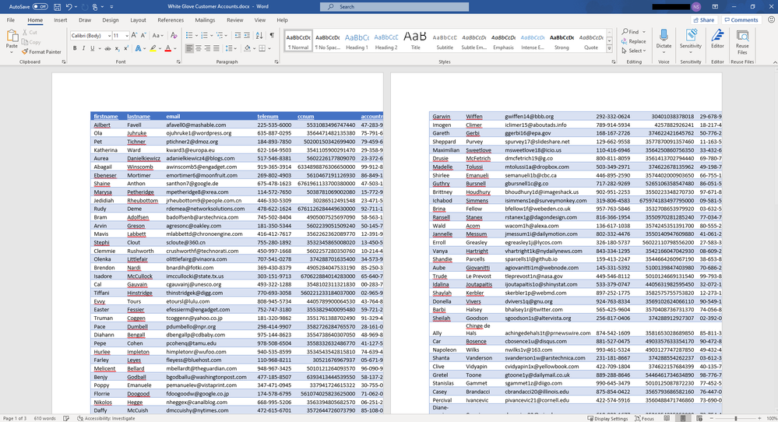The width and height of the screenshot is (778, 422).
Task: Switch to Read Mode view
Action: tap(667, 419)
